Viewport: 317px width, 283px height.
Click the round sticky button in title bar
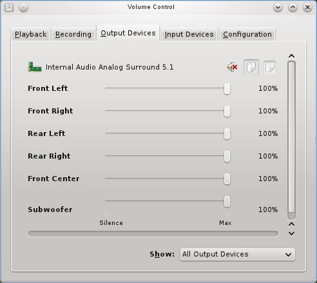(23, 8)
